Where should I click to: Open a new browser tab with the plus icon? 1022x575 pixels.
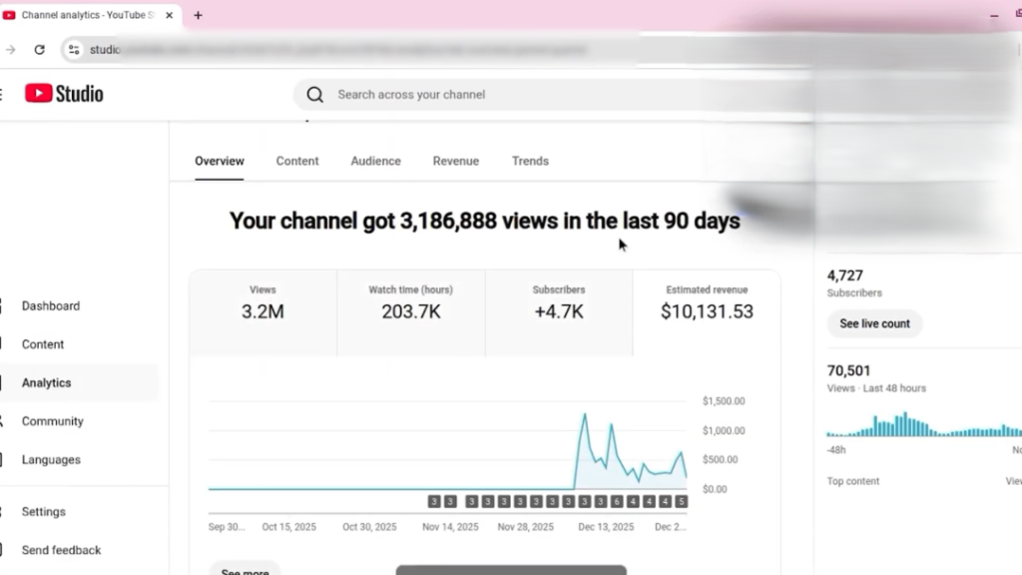199,15
